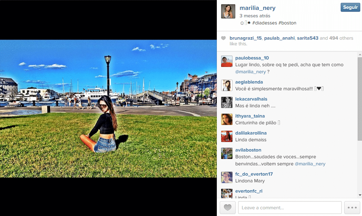Click the comments scrollbar up arrow
This screenshot has width=362, height=216.
[x=360, y=55]
